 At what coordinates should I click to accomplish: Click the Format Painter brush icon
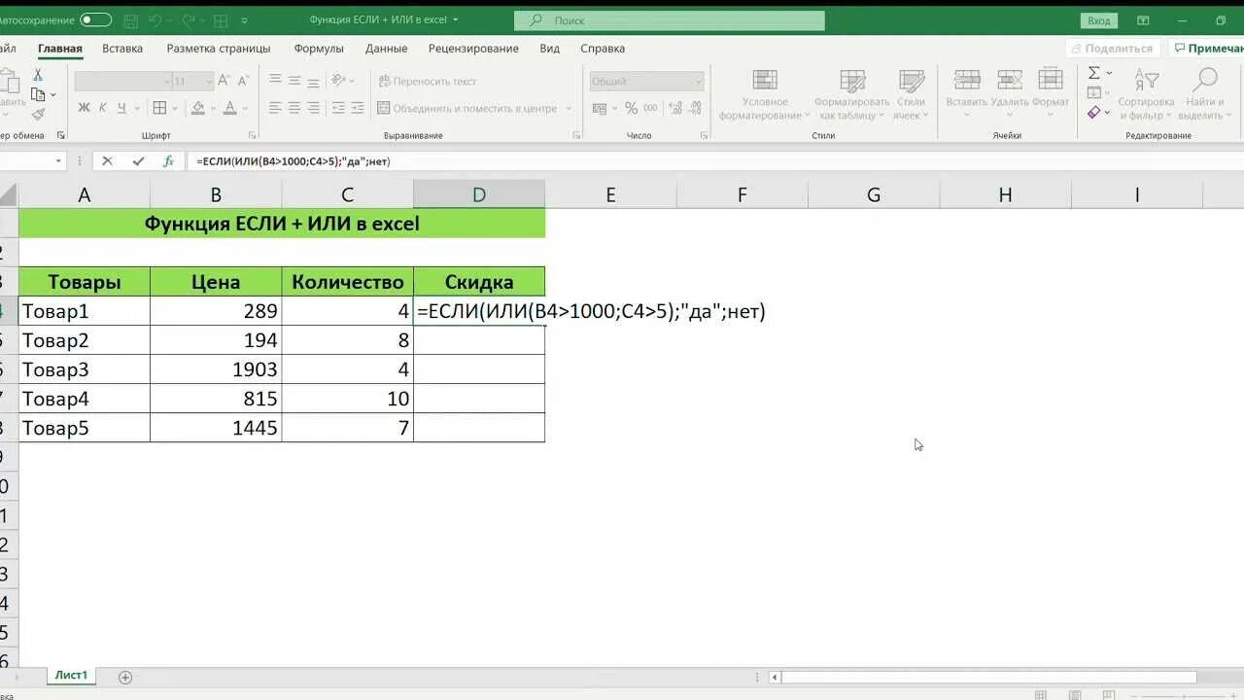click(38, 114)
